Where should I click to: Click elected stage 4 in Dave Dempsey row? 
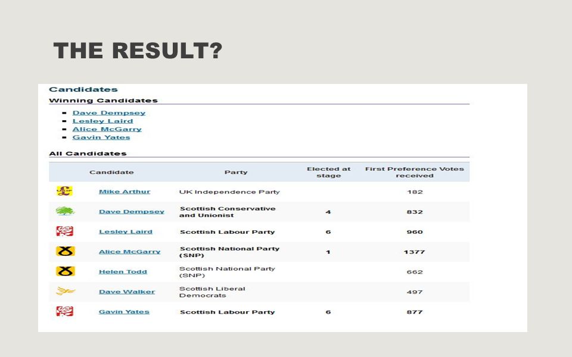(x=328, y=212)
